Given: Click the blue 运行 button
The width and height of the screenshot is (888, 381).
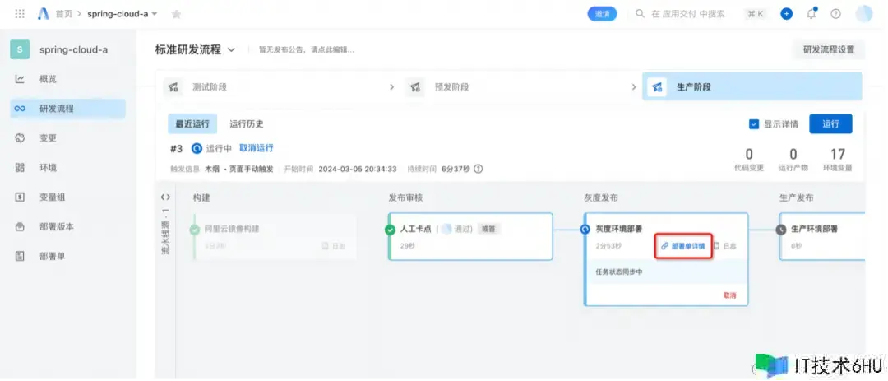Looking at the screenshot, I should [830, 124].
